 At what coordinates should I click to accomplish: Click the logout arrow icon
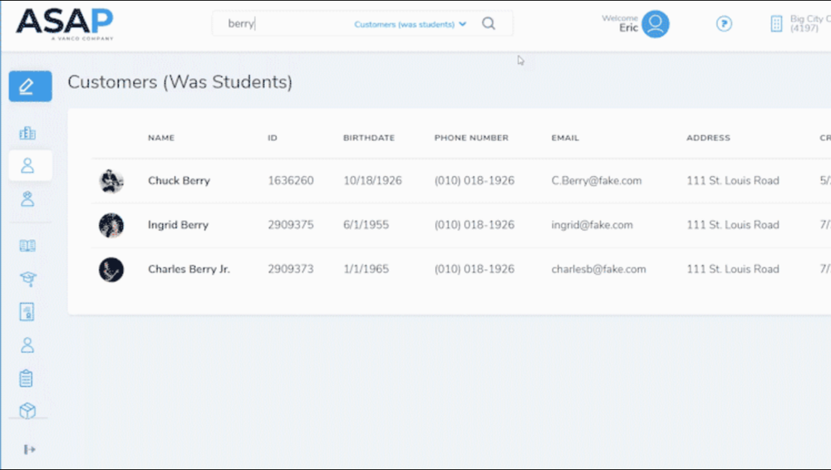click(30, 449)
